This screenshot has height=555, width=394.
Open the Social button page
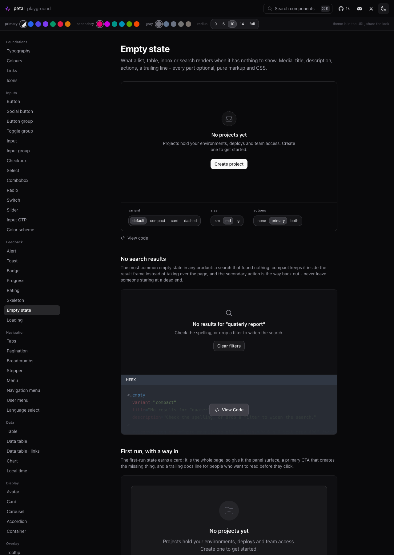(32, 111)
